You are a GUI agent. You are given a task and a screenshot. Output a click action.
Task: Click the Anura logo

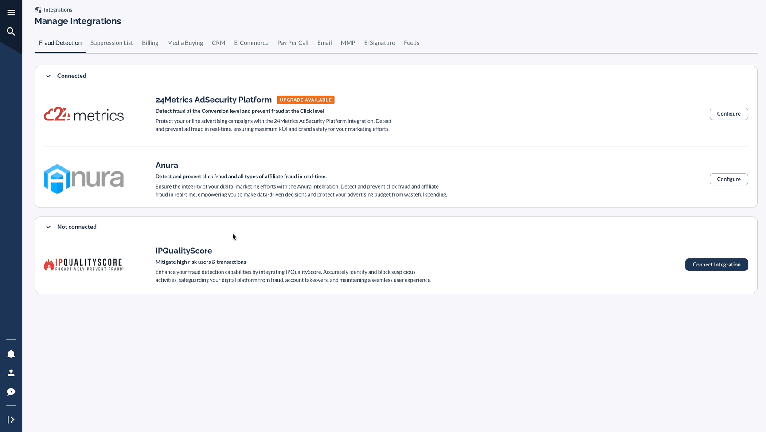click(84, 179)
